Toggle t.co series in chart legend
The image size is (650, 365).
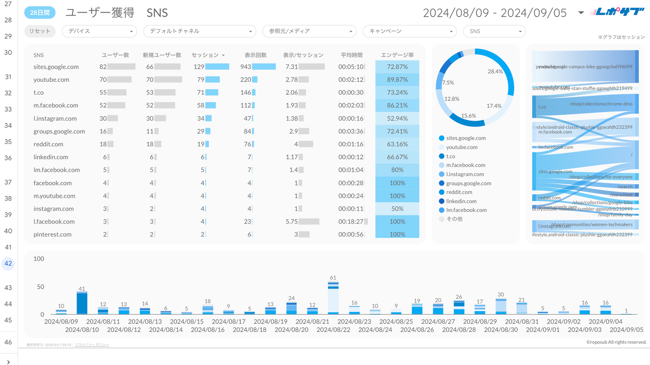click(450, 156)
